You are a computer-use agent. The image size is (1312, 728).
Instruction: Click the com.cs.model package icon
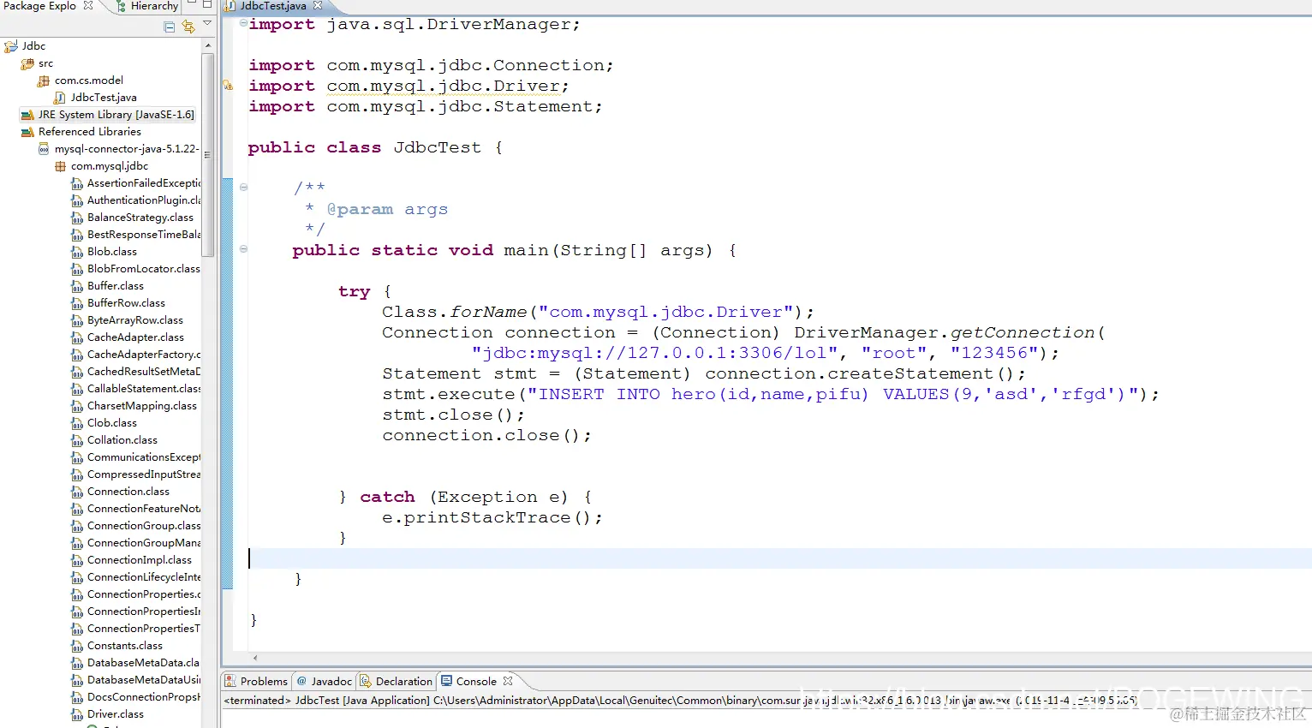(x=44, y=81)
